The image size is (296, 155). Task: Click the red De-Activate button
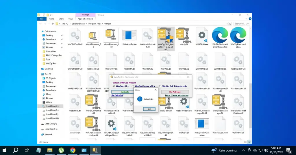click(x=175, y=92)
